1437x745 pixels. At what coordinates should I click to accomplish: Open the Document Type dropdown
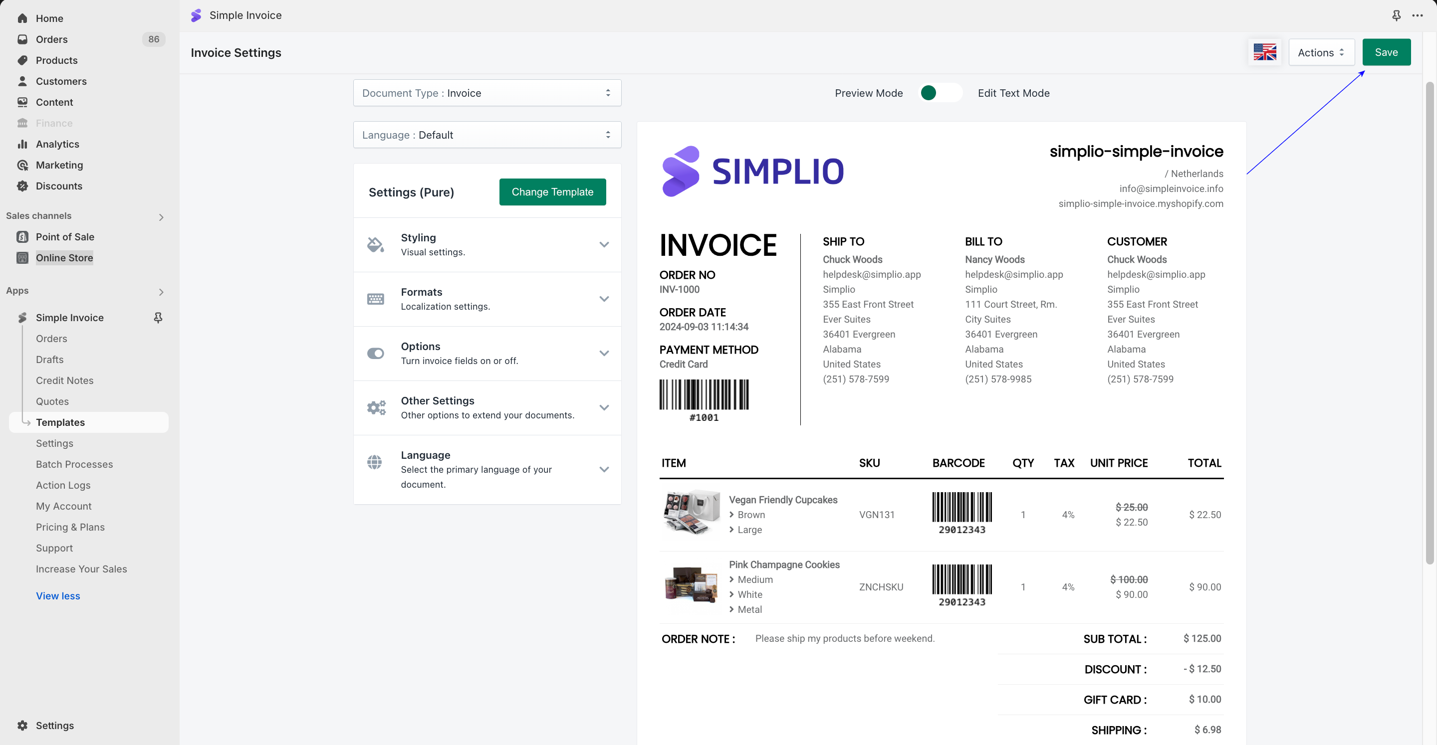click(487, 93)
